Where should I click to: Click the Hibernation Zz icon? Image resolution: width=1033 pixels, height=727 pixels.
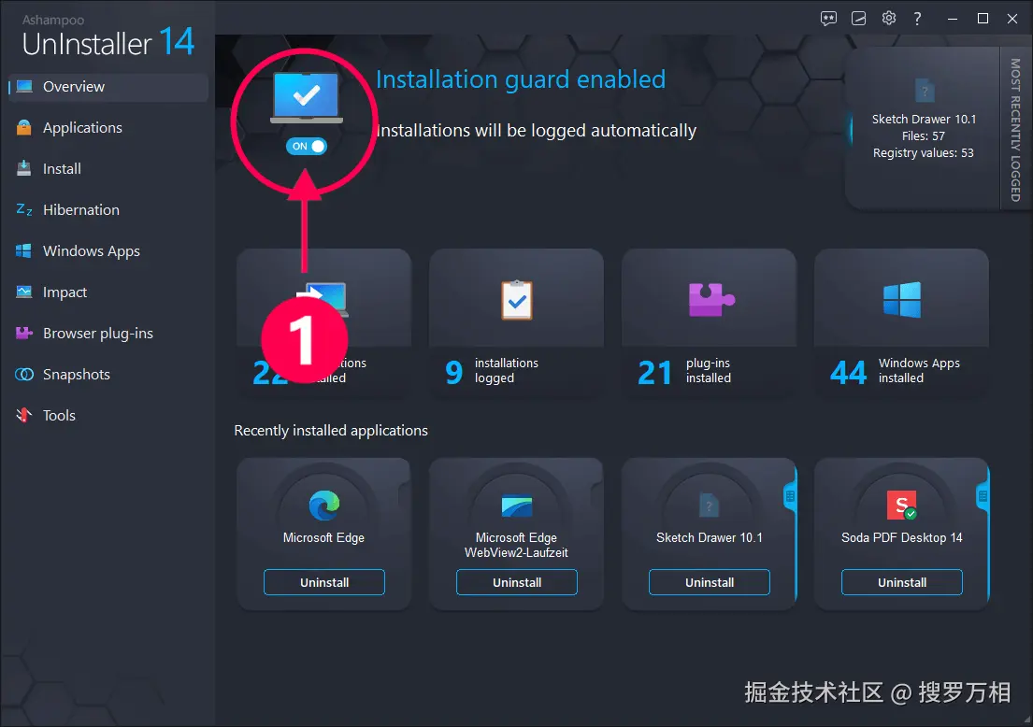(23, 209)
